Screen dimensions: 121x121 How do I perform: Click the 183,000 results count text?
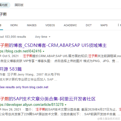pyautogui.click(x=13, y=37)
